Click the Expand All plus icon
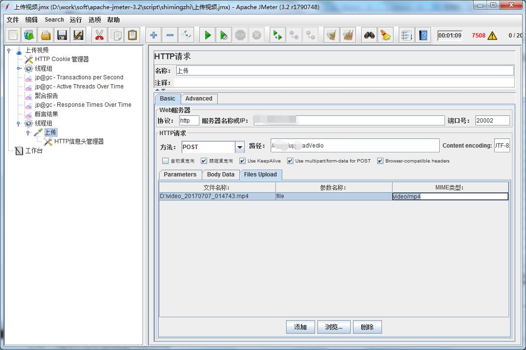This screenshot has width=526, height=350. tap(154, 35)
